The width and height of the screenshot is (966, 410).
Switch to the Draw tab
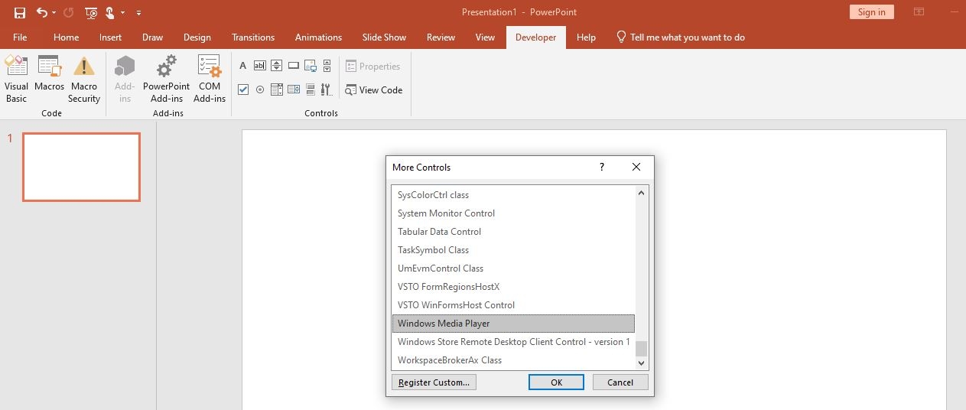click(152, 37)
